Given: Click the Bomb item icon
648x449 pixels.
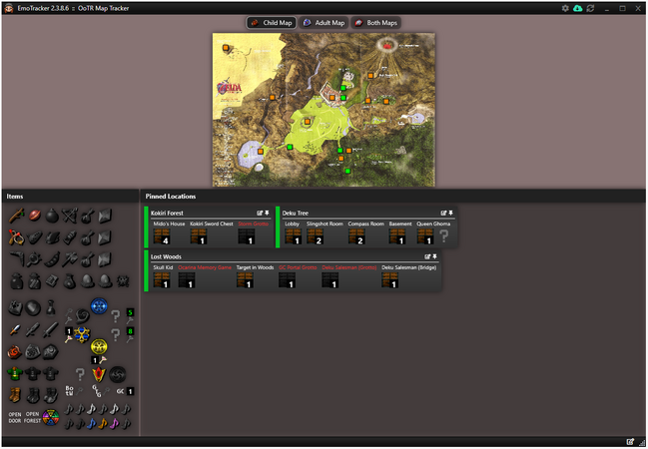Looking at the screenshot, I should click(52, 217).
